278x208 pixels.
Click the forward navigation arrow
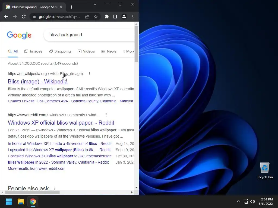point(15,17)
